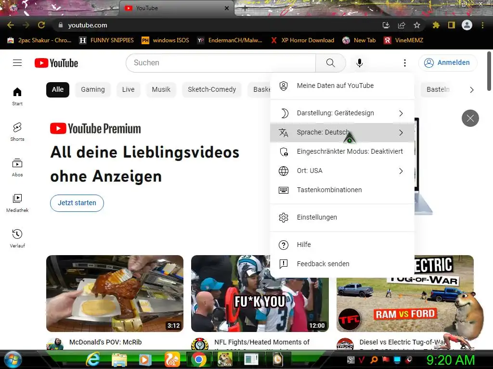
Task: Expand Sprache: Deutsch submenu
Action: [342, 133]
